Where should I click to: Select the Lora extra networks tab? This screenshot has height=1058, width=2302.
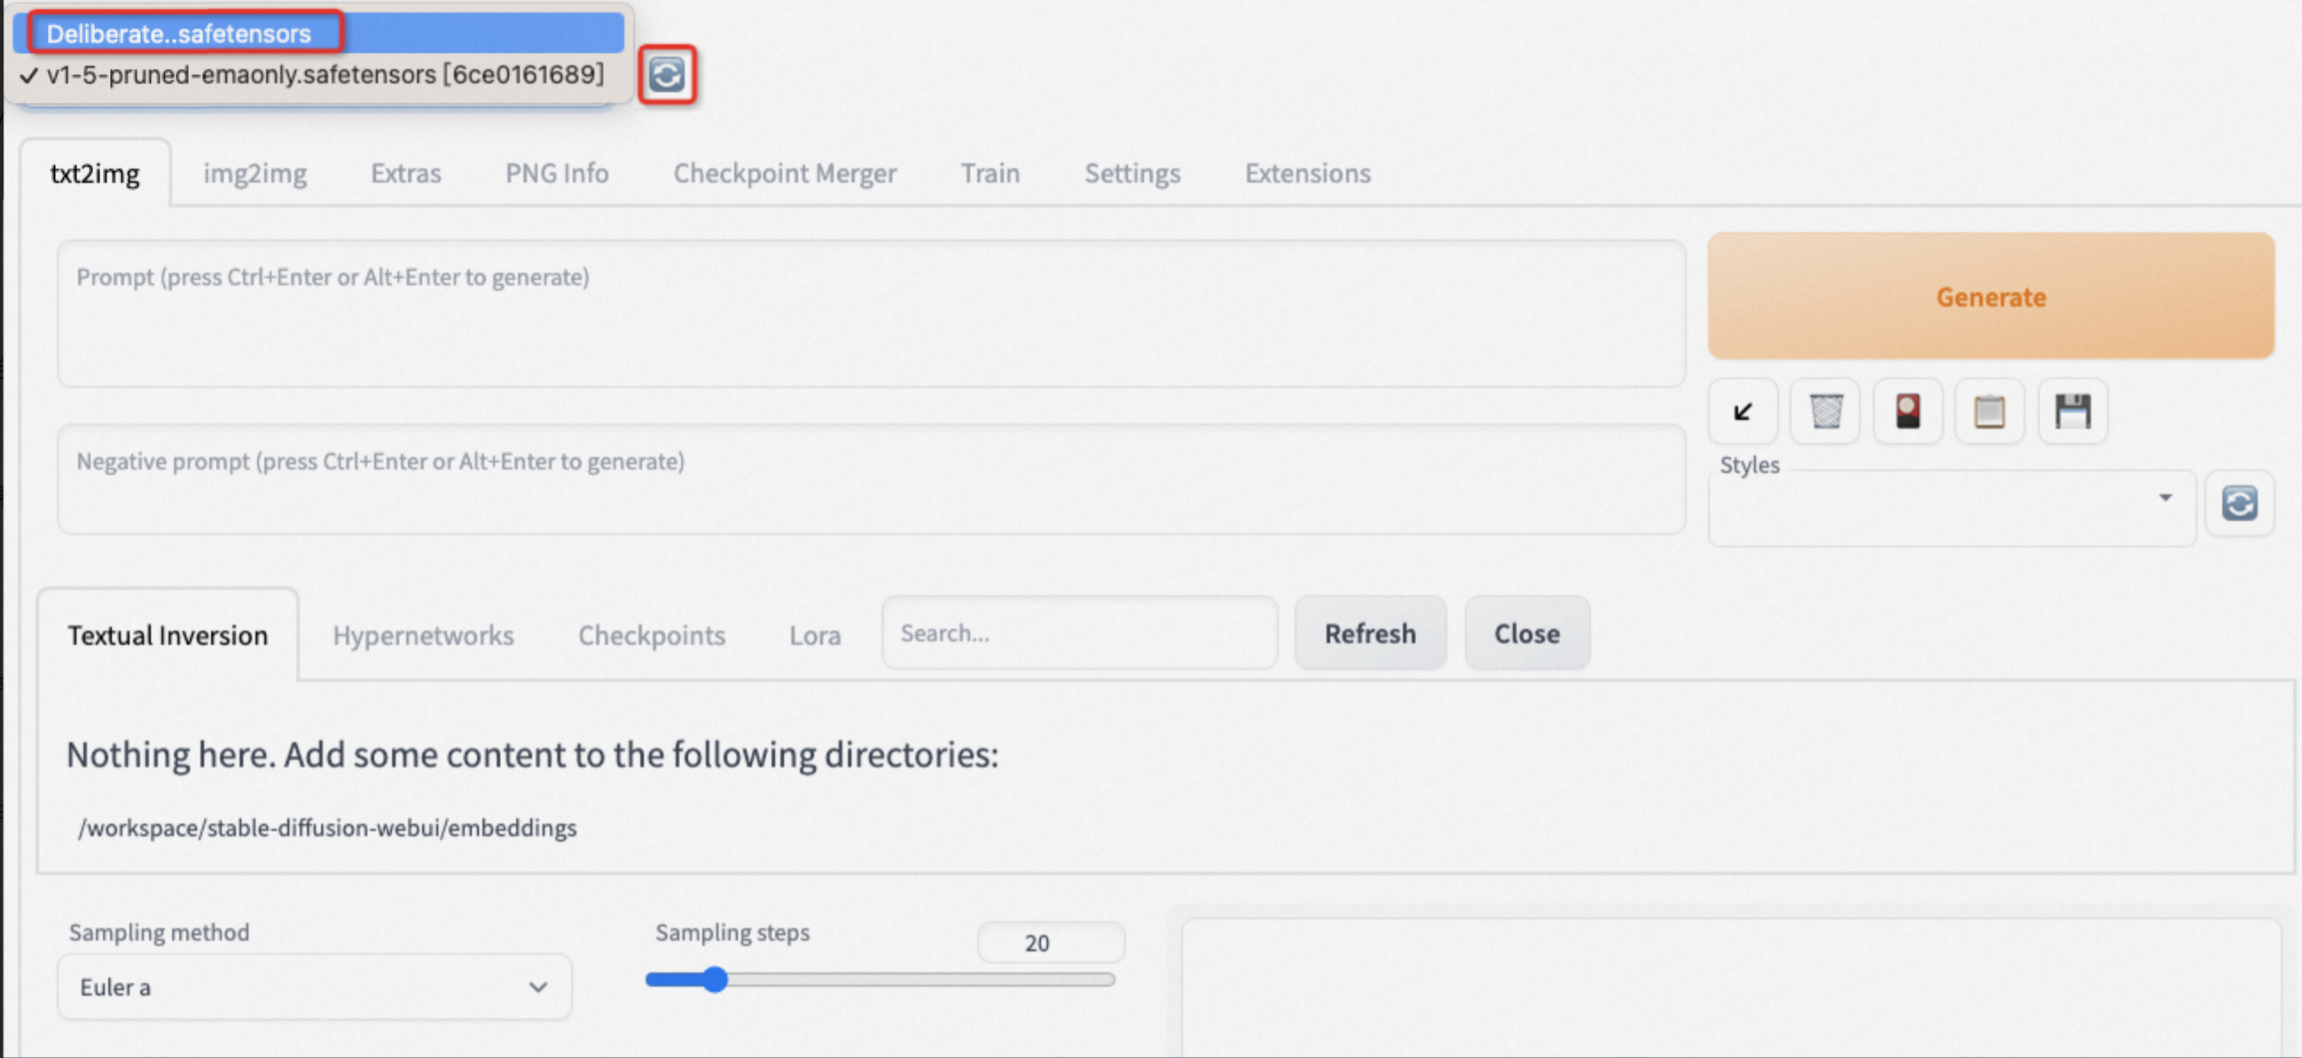[x=814, y=634]
